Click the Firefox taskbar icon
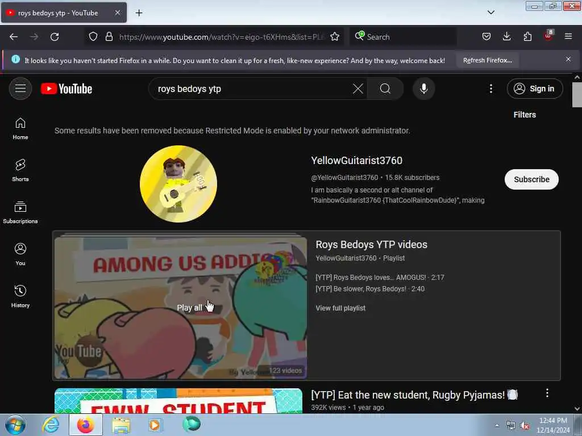582x436 pixels. pyautogui.click(x=86, y=425)
